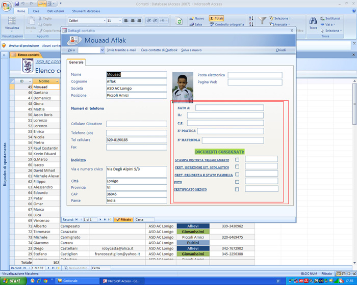This screenshot has height=285, width=357.
Task: Open Dati esterni ribbon tab
Action: (56, 11)
